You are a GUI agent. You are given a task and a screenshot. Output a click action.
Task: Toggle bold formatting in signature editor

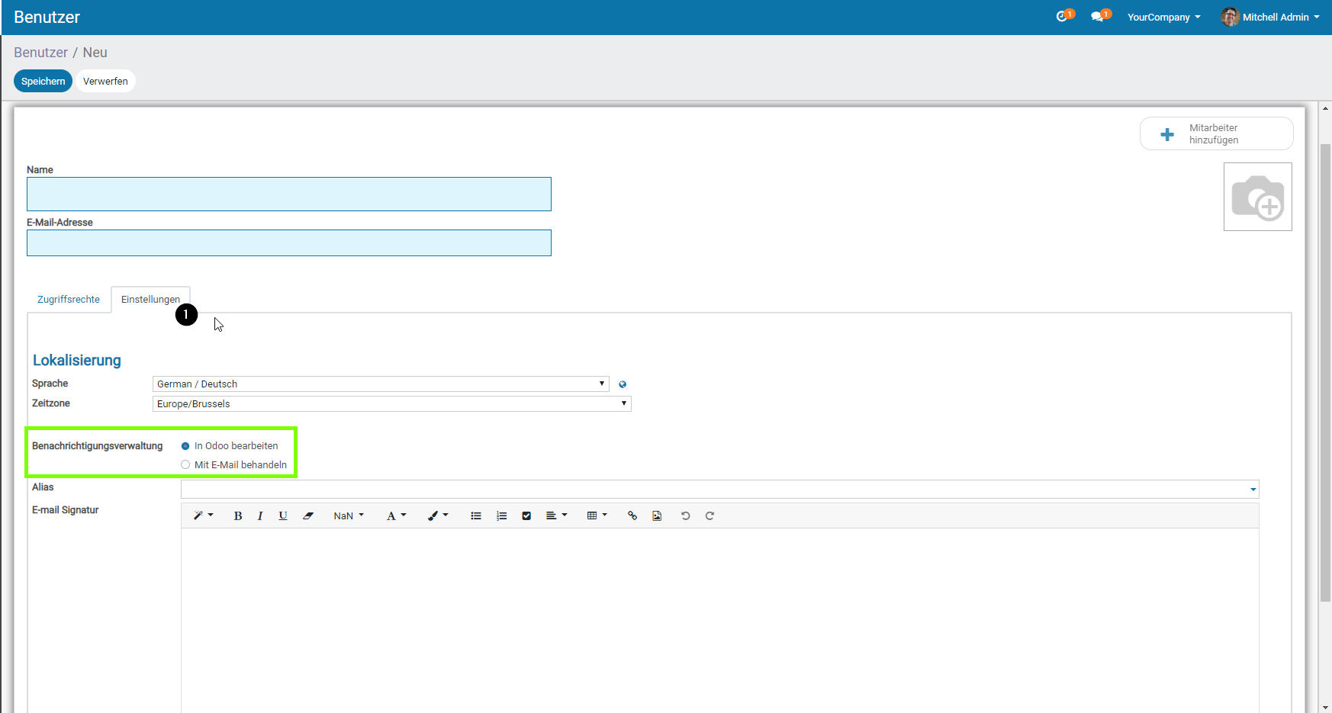pyautogui.click(x=238, y=516)
